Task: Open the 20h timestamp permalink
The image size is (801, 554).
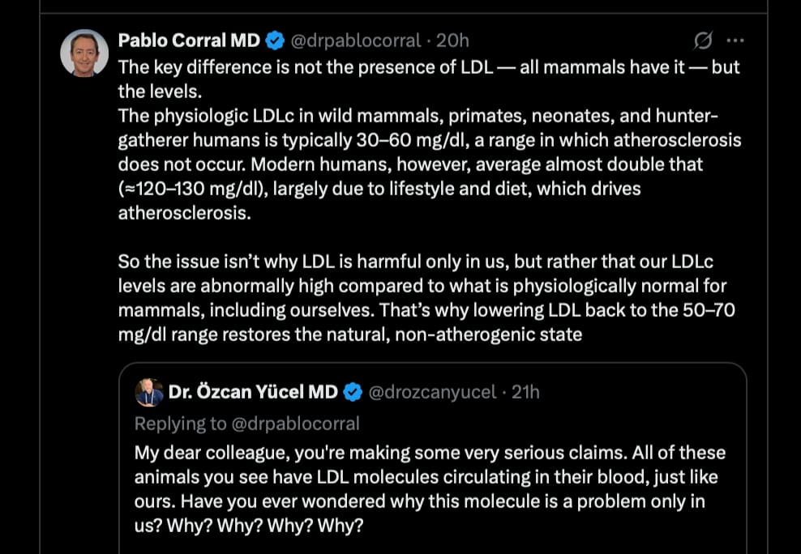Action: (452, 40)
